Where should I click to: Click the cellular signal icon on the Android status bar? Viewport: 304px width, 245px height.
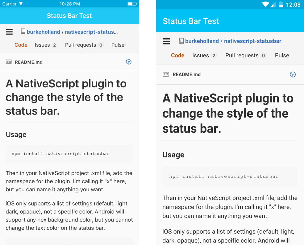click(273, 4)
